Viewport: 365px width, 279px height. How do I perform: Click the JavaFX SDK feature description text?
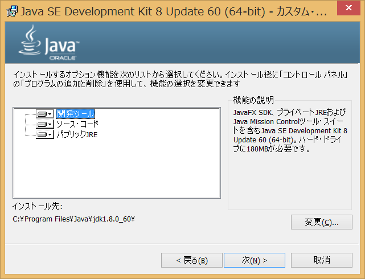pos(290,130)
